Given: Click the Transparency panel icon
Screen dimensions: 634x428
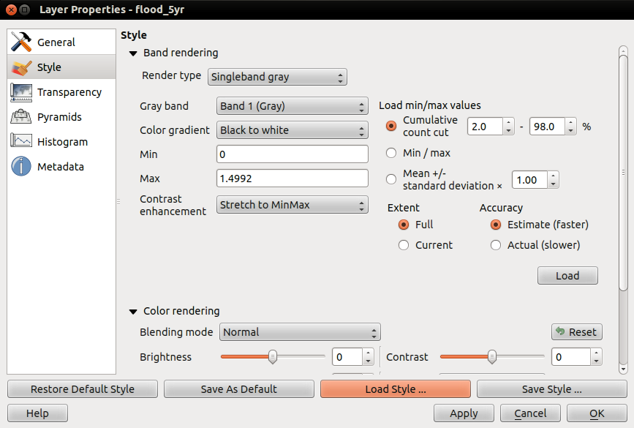Looking at the screenshot, I should tap(21, 93).
